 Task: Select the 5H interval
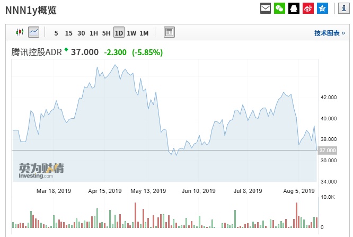pyautogui.click(x=106, y=33)
